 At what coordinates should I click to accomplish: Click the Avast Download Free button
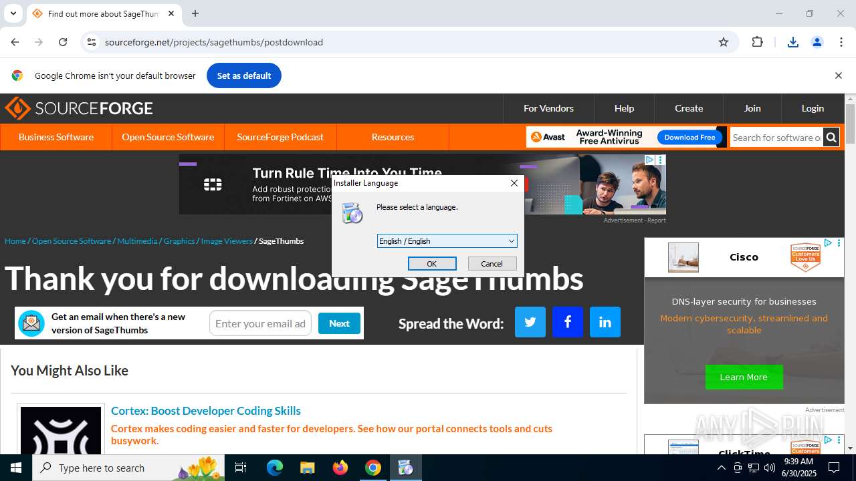(689, 137)
